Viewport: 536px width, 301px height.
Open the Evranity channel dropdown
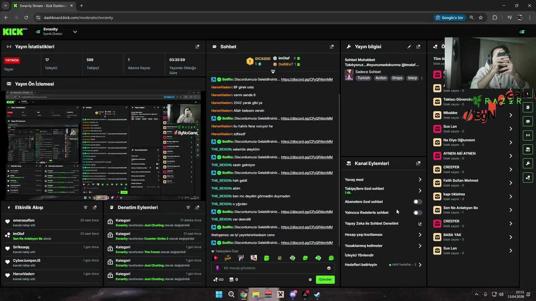pyautogui.click(x=75, y=32)
